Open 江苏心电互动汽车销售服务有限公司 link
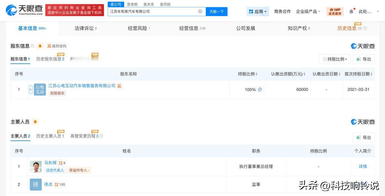The width and height of the screenshot is (385, 196). 82,86
